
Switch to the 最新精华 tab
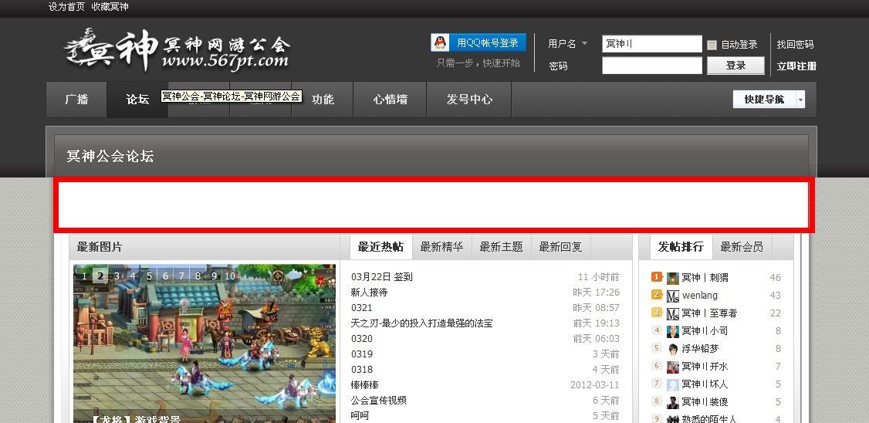coord(441,247)
